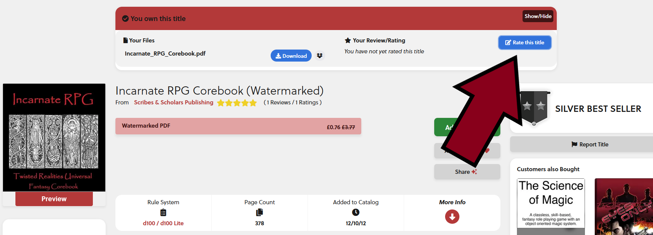653x235 pixels.
Task: Toggle the Show/Hide owned title panel
Action: coord(538,16)
